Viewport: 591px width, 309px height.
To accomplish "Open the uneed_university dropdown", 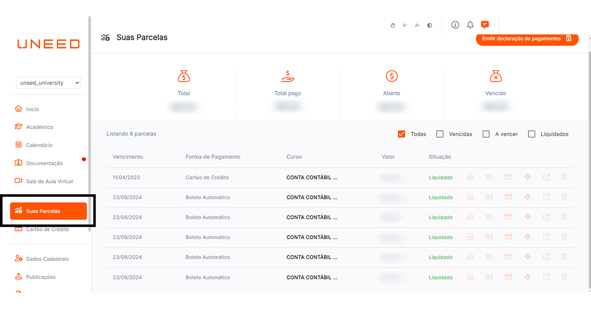I will coord(48,83).
